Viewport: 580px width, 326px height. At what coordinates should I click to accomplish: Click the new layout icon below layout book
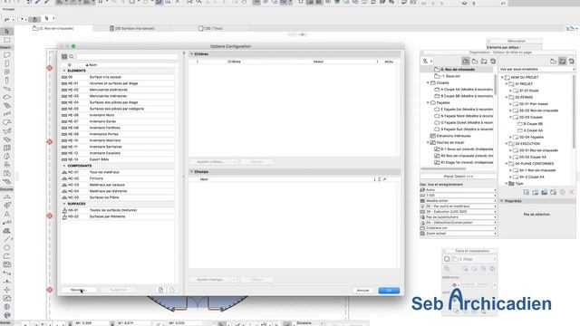click(526, 192)
